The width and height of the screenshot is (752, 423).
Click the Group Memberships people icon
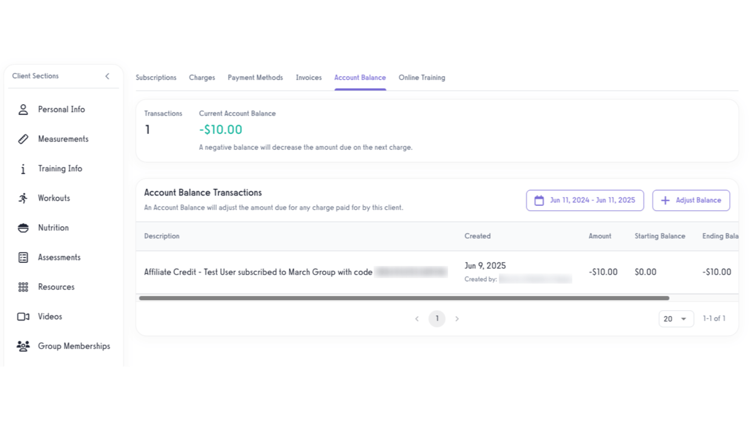click(23, 346)
